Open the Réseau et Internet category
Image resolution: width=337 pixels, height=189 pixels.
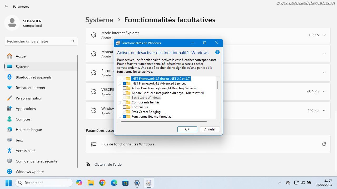pos(41,88)
